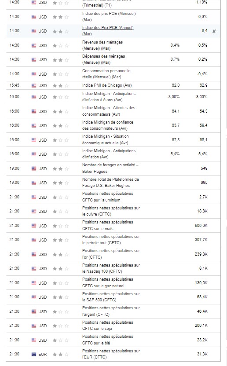
Task: Click importance stars on the EUR CFTC row
Action: click(x=60, y=354)
